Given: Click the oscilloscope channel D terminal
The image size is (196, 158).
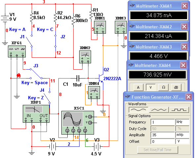Looking at the screenshot, I should coord(85,131).
